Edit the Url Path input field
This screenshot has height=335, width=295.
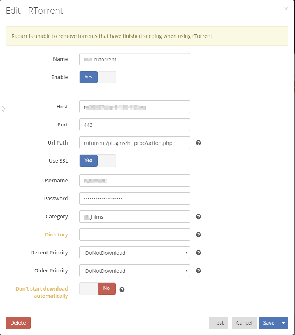134,143
